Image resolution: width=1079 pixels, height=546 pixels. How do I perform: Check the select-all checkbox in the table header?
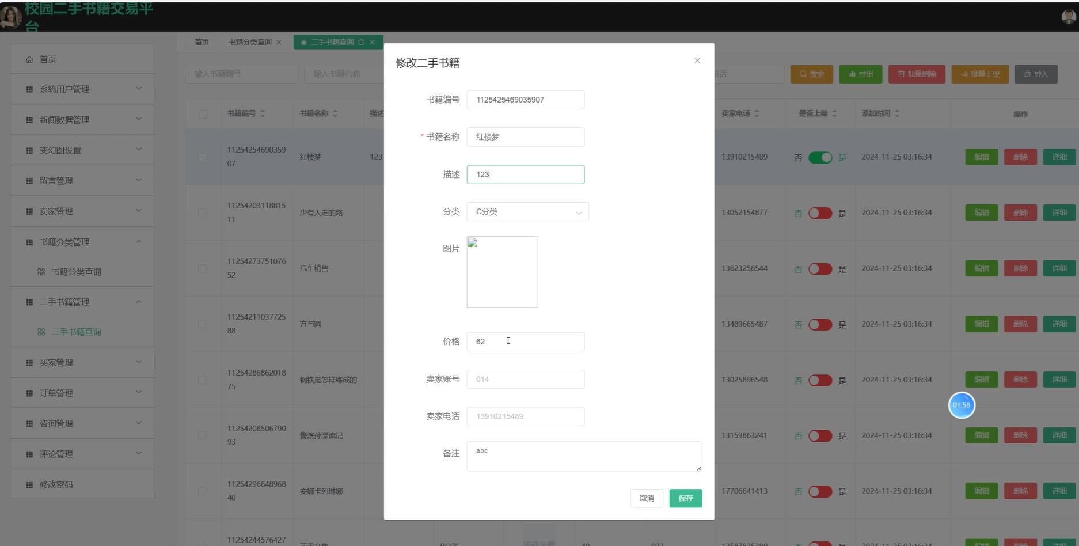(x=203, y=113)
